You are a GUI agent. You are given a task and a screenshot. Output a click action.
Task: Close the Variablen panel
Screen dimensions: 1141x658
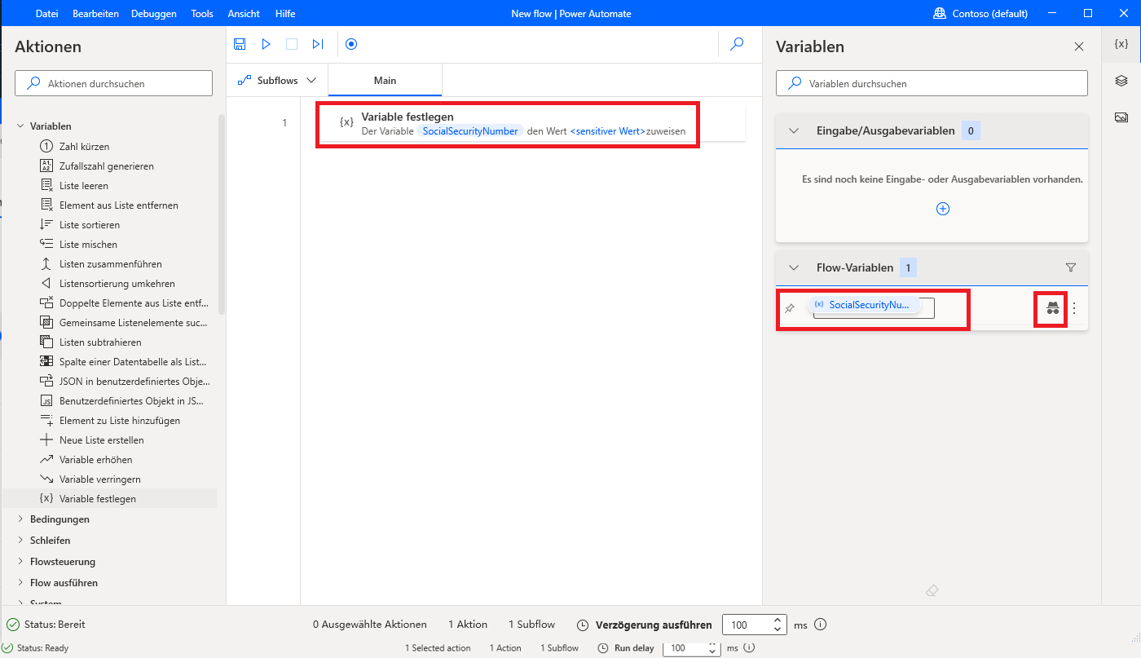tap(1079, 46)
